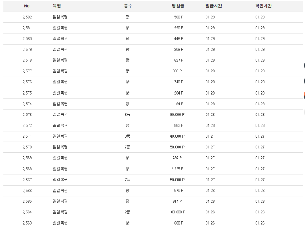
Task: Click 확인시간 01.28 in row 2,573
Action: (260, 115)
